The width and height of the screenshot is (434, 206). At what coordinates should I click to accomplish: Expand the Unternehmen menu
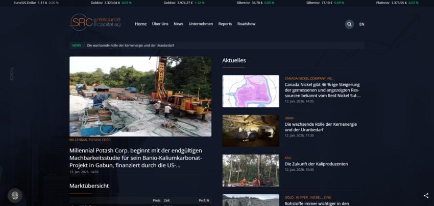click(201, 24)
